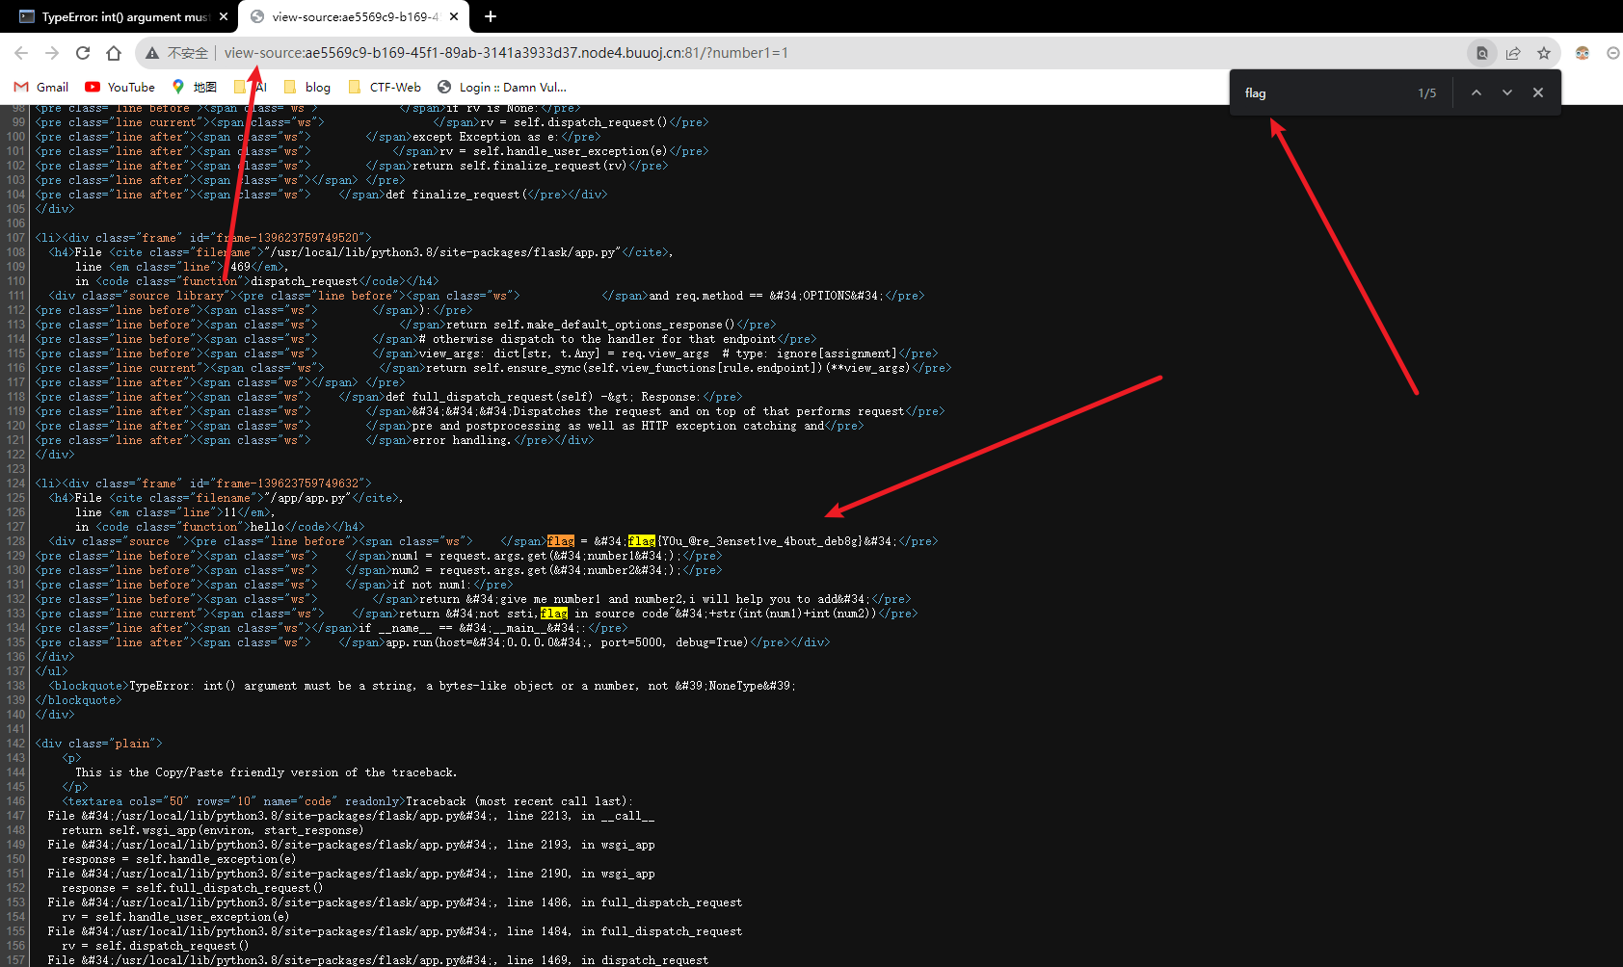Click the hello function name on line 127
Viewport: 1623px width, 967px height.
pos(267,527)
